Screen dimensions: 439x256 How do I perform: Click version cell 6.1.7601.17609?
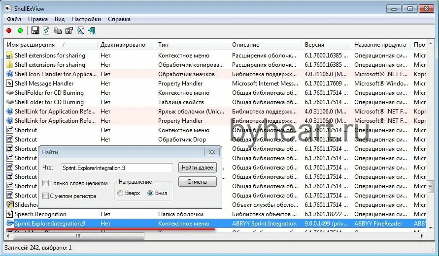[326, 83]
